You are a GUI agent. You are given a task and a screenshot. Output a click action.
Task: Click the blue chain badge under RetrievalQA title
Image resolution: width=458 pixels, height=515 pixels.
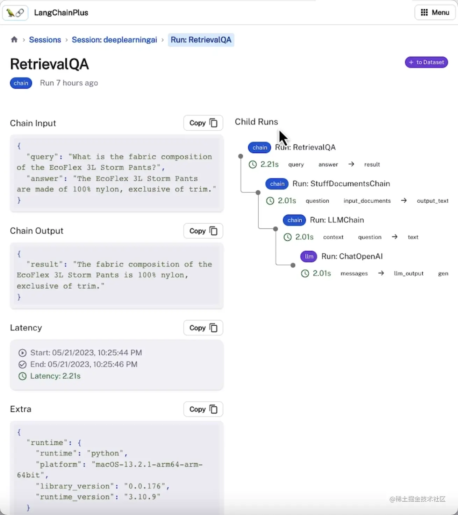point(21,83)
